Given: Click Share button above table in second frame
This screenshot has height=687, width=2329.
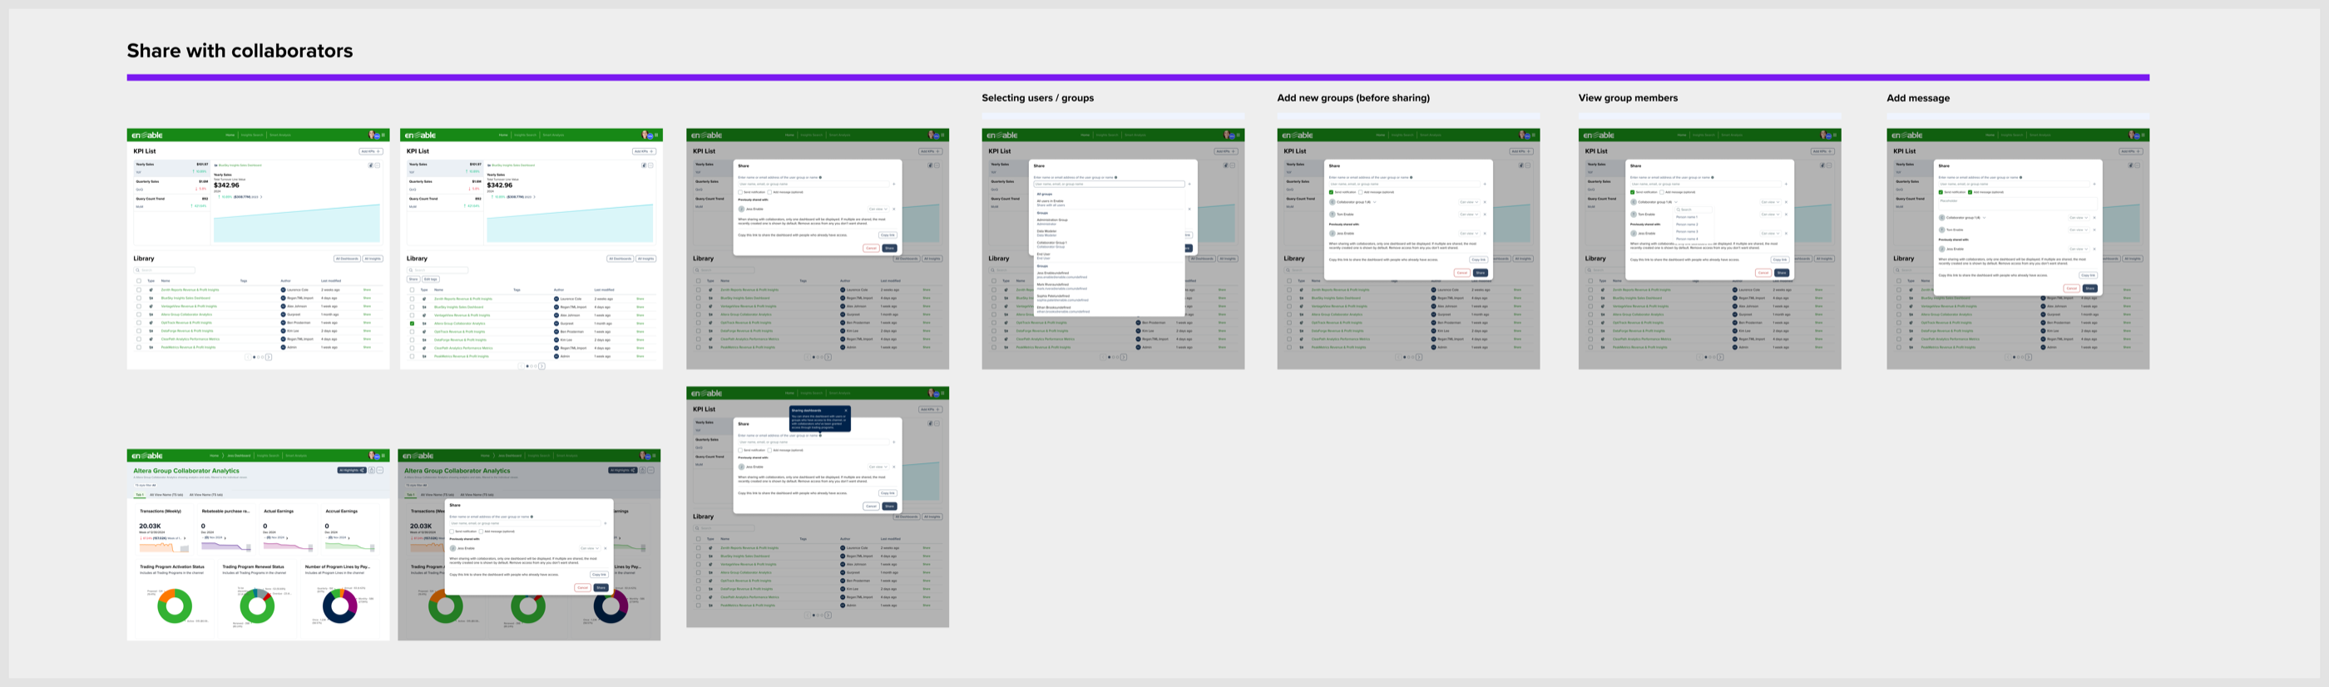Looking at the screenshot, I should (413, 279).
